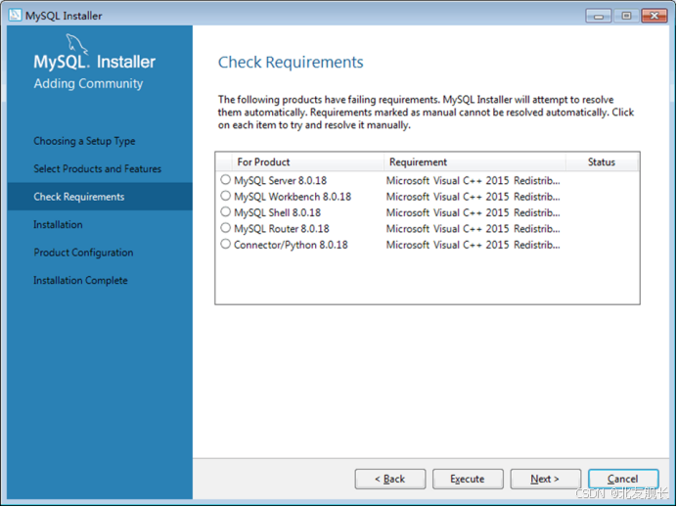Click the Visual C++ requirement for MySQL Shell
677x507 pixels.
[x=474, y=212]
